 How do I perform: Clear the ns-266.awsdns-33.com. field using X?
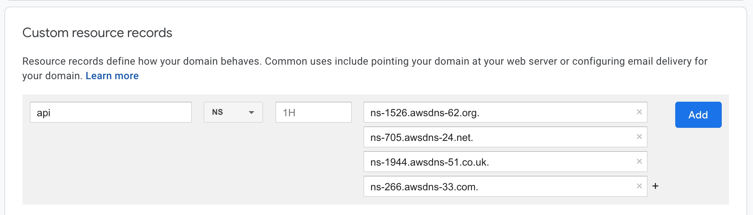[x=639, y=186]
